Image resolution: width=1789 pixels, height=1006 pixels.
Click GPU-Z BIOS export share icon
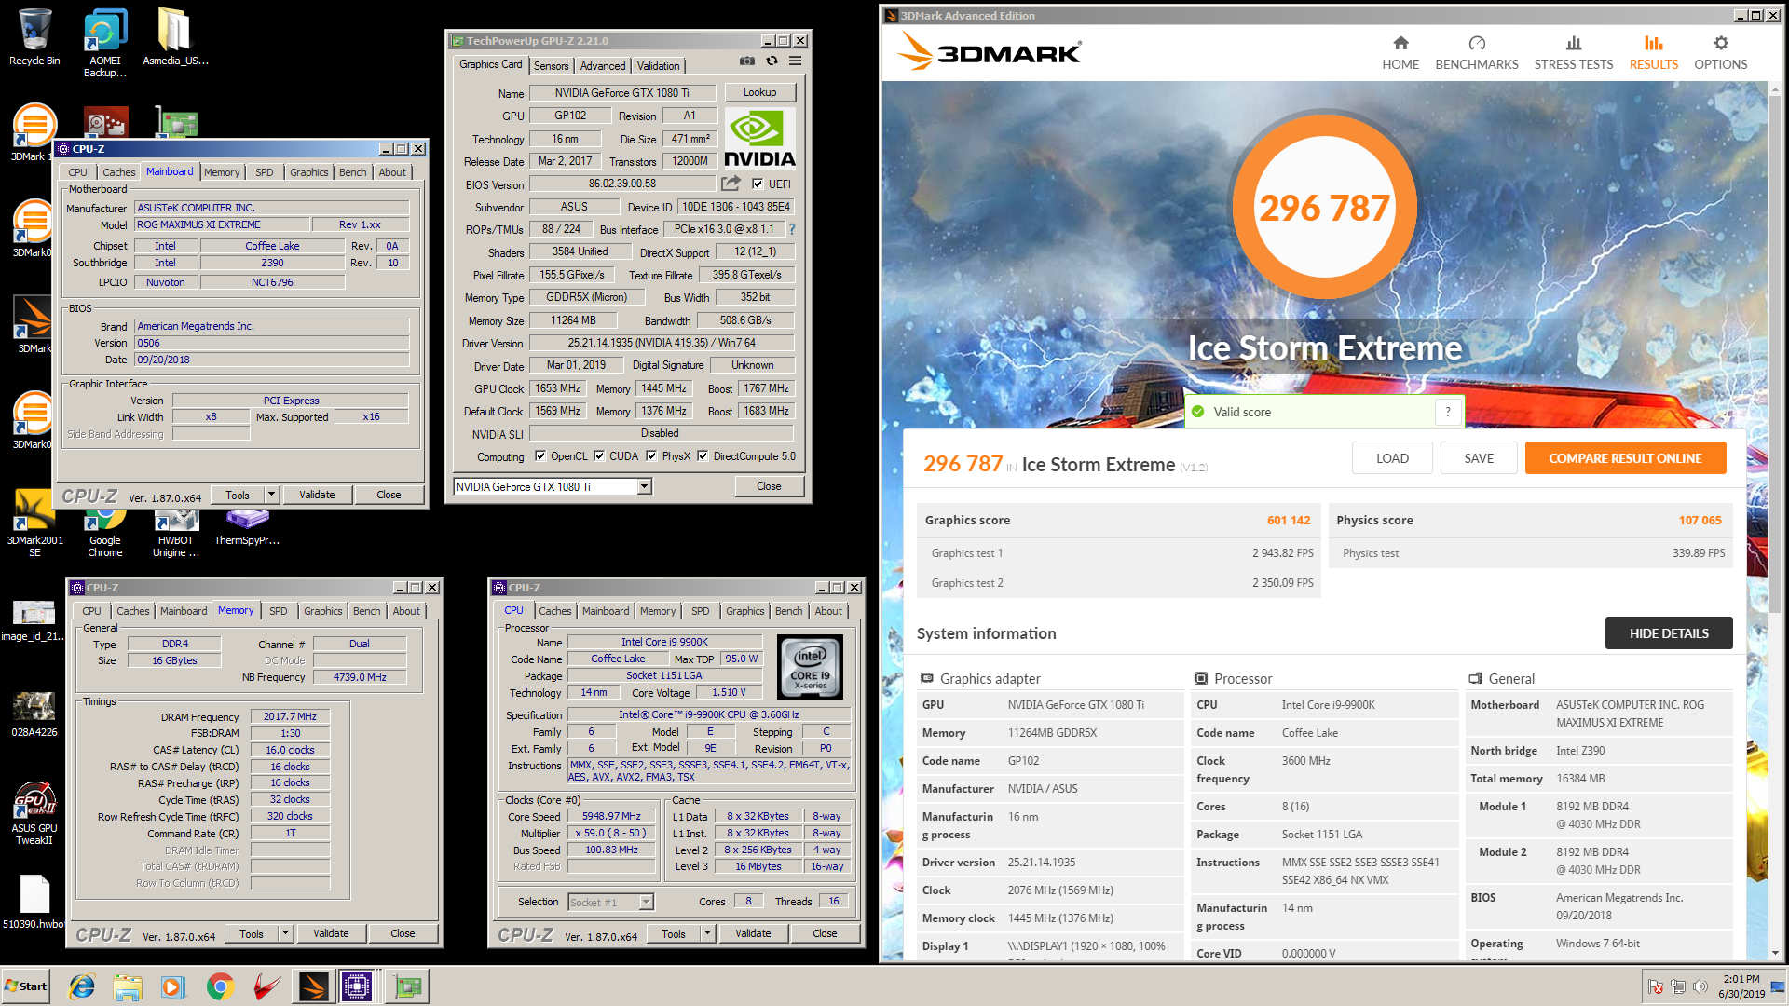(x=731, y=184)
